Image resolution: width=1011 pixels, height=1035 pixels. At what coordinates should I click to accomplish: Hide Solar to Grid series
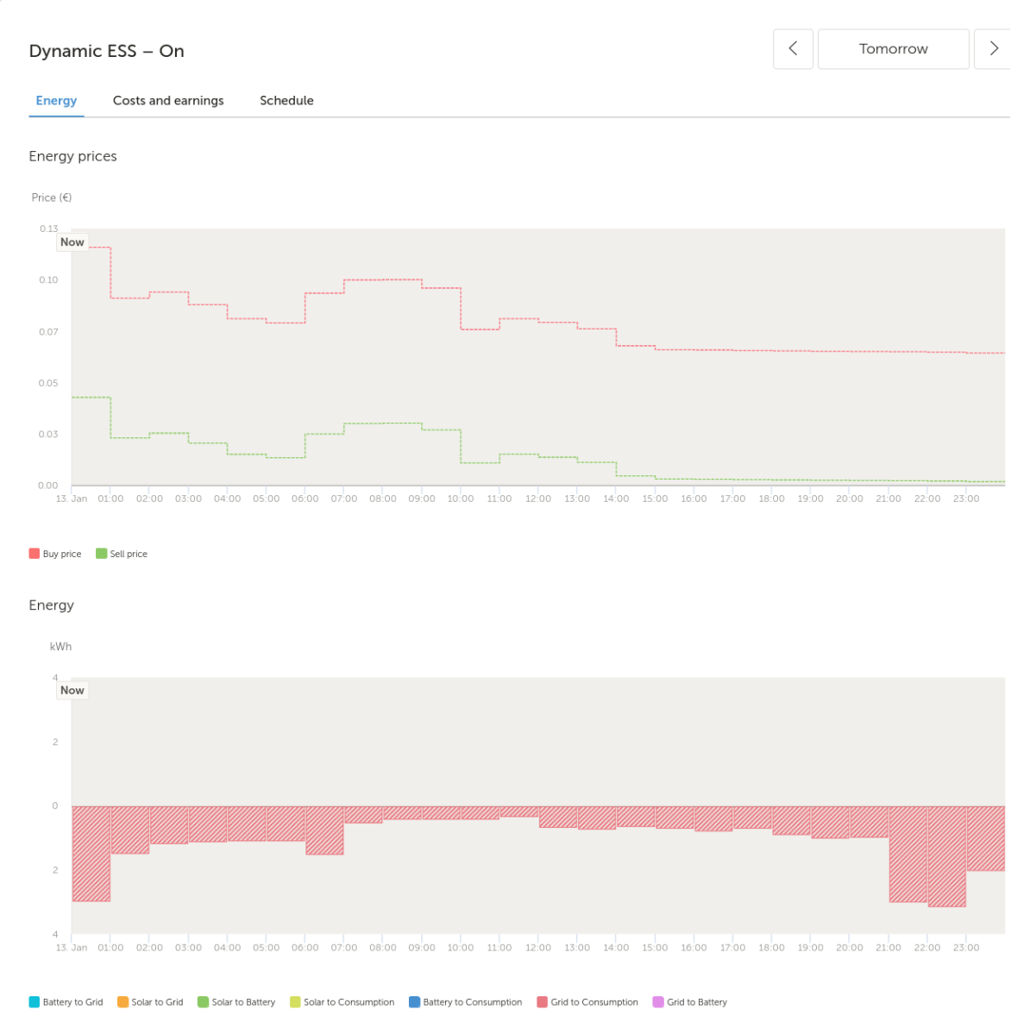150,1002
